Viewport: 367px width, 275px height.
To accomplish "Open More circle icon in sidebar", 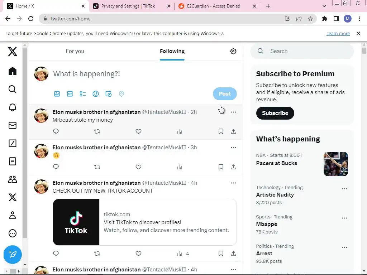I will tap(13, 233).
